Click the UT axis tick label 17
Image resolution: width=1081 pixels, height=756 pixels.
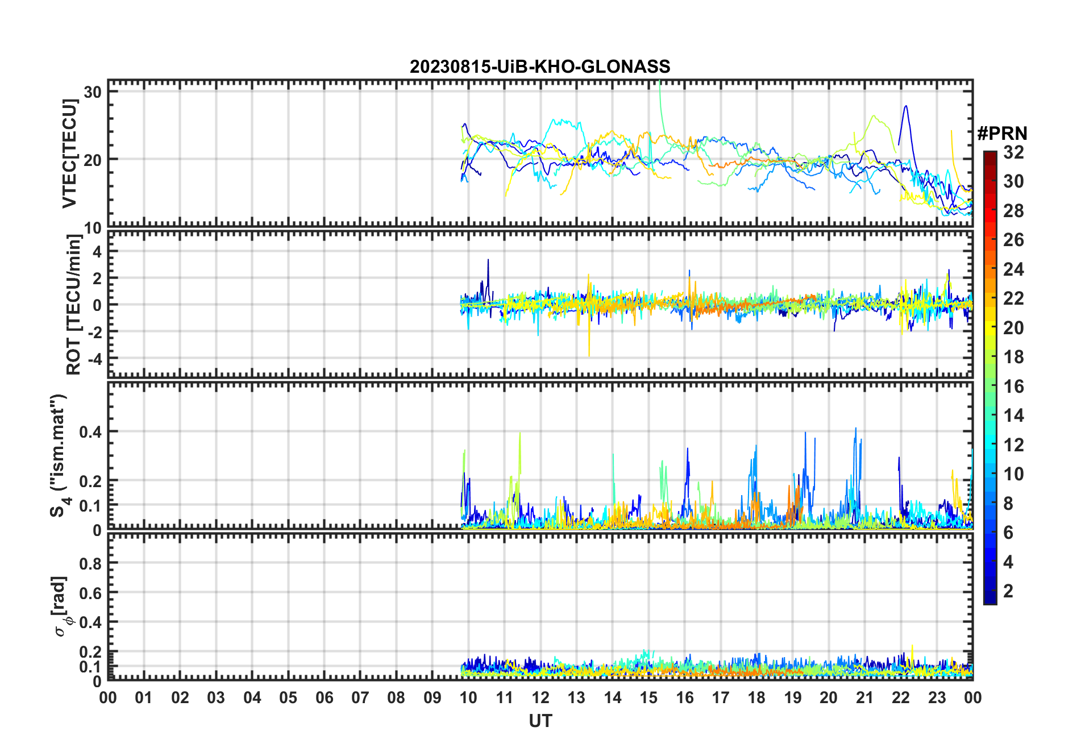click(x=721, y=697)
